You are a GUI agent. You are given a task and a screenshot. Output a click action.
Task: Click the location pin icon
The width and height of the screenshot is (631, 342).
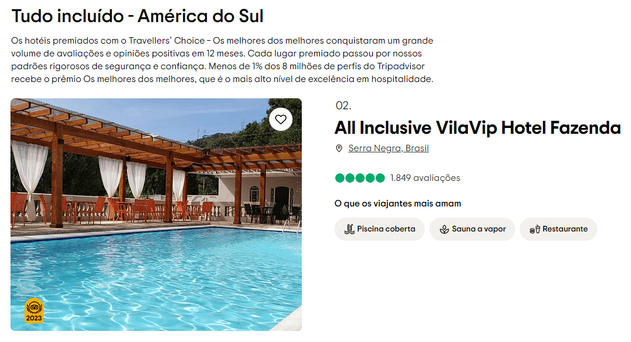coord(339,148)
